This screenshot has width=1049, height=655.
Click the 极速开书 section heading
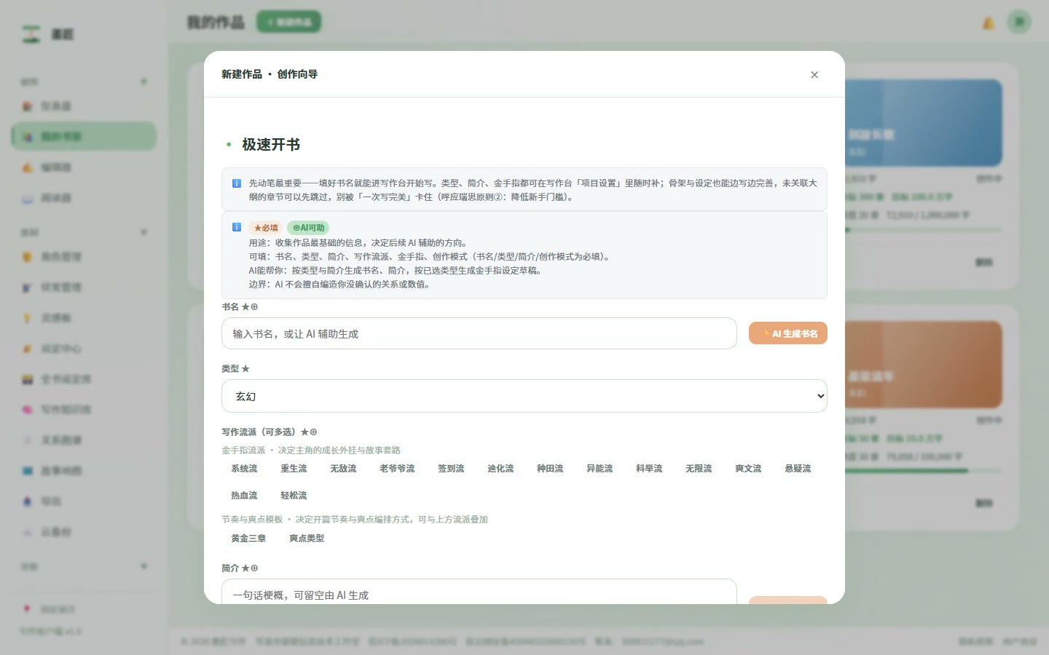pyautogui.click(x=271, y=145)
